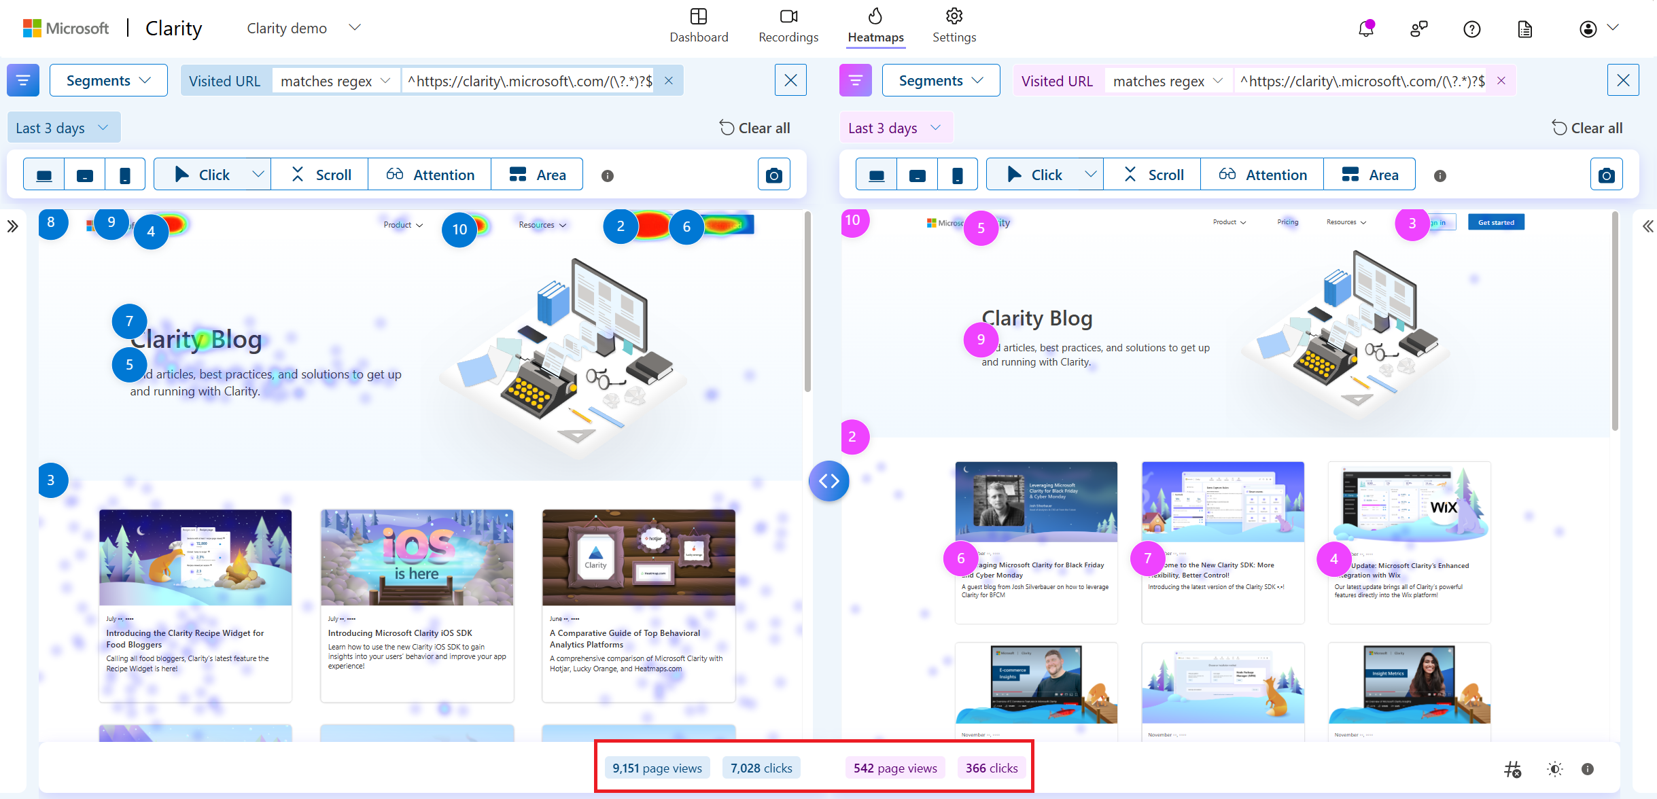Open the Settings tab
1657x799 pixels.
coord(954,26)
